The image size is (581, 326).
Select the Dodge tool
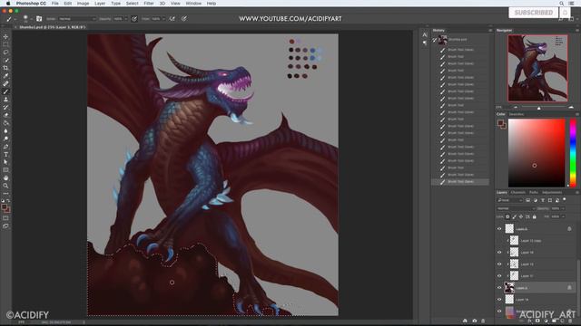(x=5, y=139)
